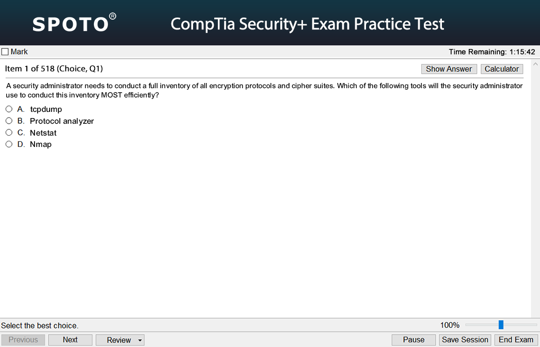Image resolution: width=540 pixels, height=347 pixels.
Task: Click the SPOTO logo
Action: click(x=74, y=23)
